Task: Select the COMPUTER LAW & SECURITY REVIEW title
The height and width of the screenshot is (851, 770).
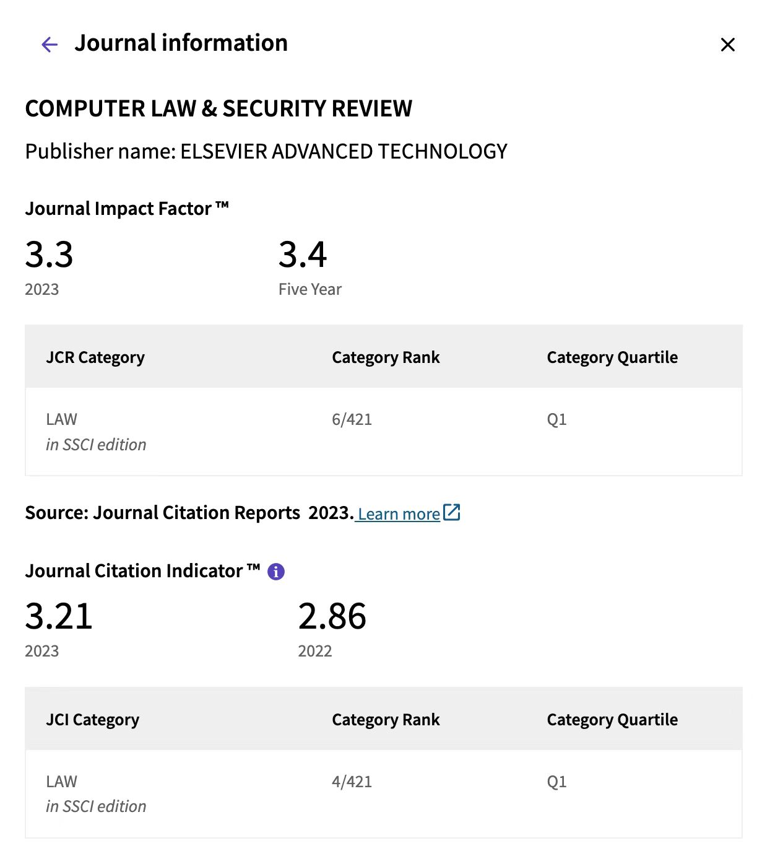Action: tap(218, 109)
